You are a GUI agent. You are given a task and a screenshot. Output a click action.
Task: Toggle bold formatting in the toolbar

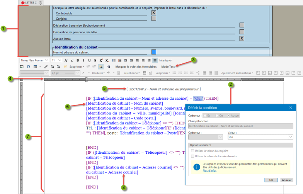click(78, 61)
